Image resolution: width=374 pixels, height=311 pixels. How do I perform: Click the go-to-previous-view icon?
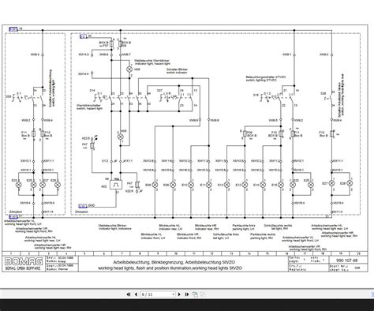click(195, 294)
